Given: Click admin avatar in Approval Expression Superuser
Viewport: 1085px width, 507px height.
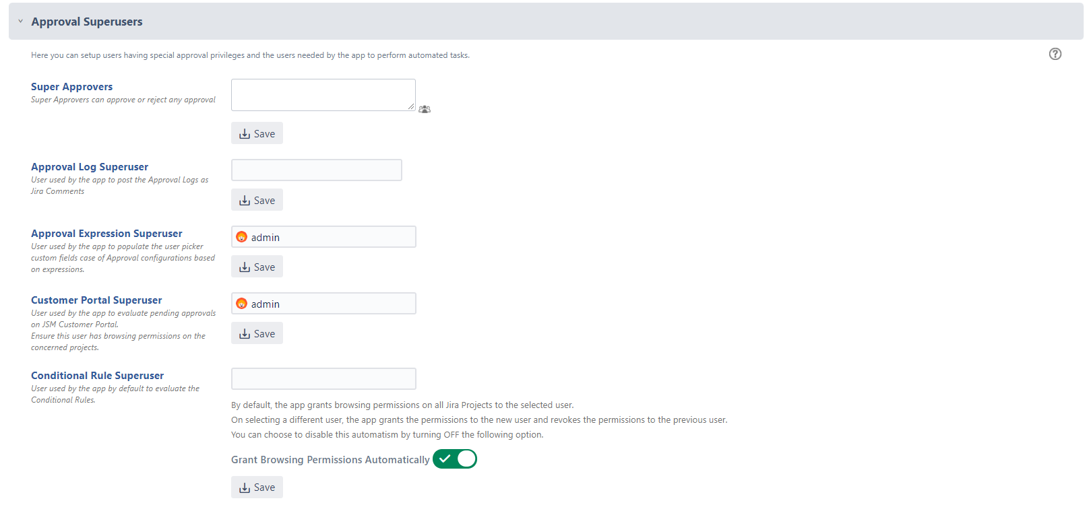Looking at the screenshot, I should tap(242, 237).
